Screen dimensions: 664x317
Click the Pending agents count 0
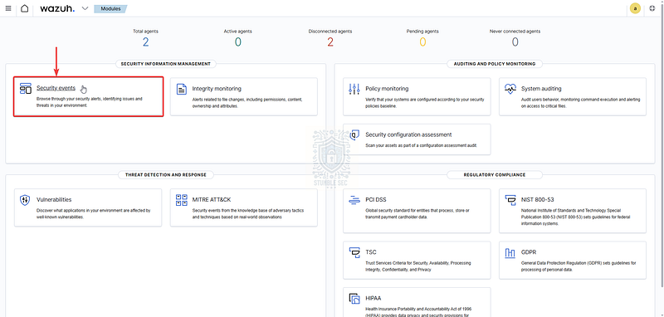tap(422, 41)
